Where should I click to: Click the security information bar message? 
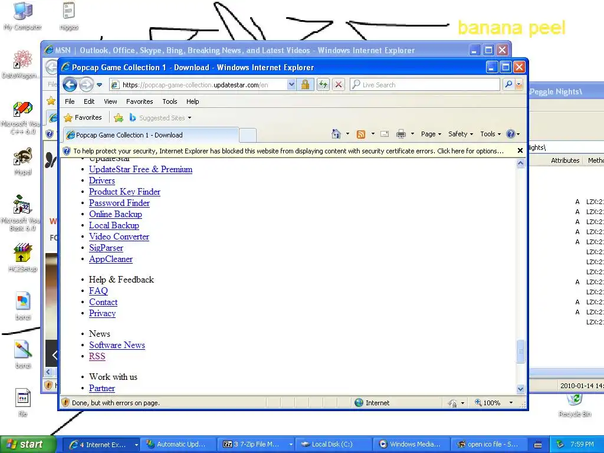click(x=288, y=151)
